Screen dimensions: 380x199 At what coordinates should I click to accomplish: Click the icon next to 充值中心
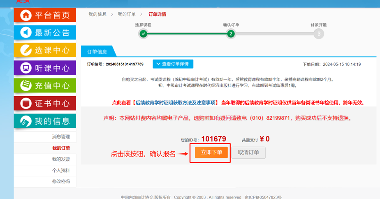25,86
